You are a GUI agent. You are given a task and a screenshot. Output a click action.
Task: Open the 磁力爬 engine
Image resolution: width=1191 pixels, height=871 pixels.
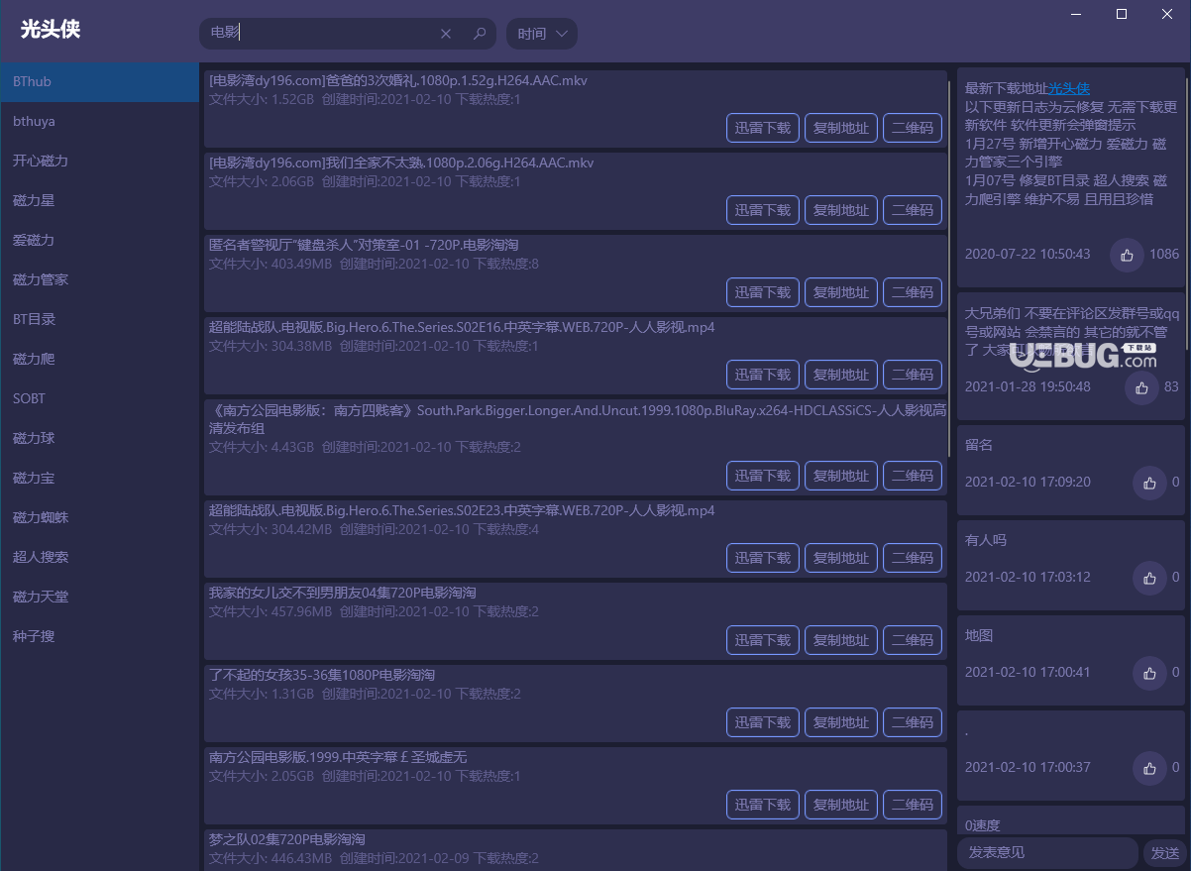point(99,359)
